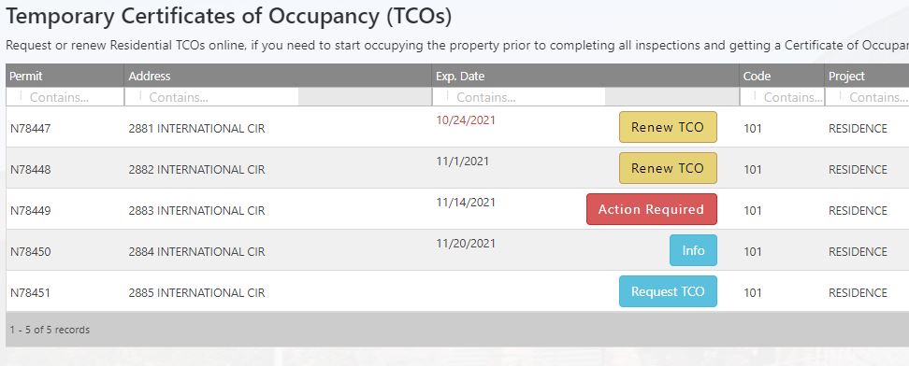The height and width of the screenshot is (366, 909).
Task: Click Request TCO for permit N78451
Action: 668,291
